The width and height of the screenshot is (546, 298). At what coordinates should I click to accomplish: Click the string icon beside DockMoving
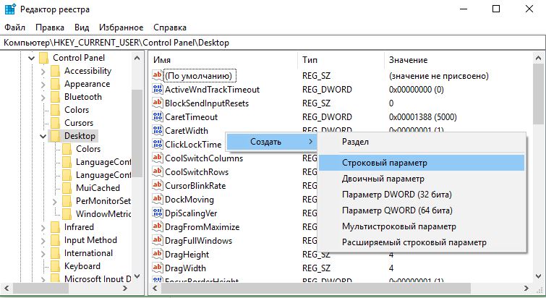pyautogui.click(x=158, y=199)
